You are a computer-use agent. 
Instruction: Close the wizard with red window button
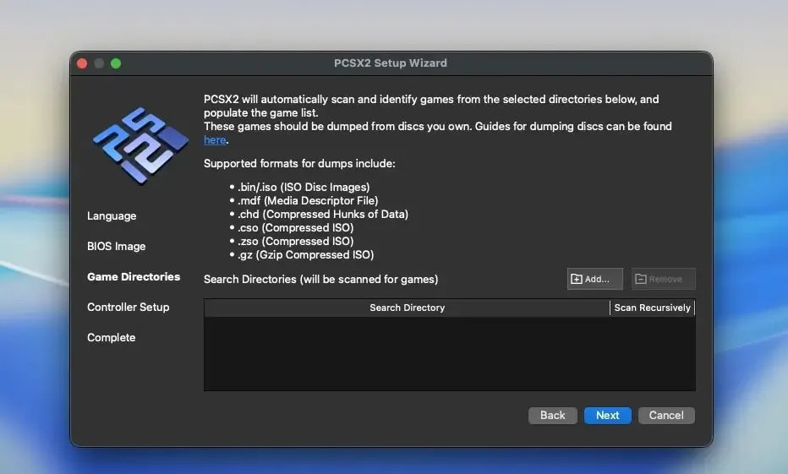[x=82, y=63]
